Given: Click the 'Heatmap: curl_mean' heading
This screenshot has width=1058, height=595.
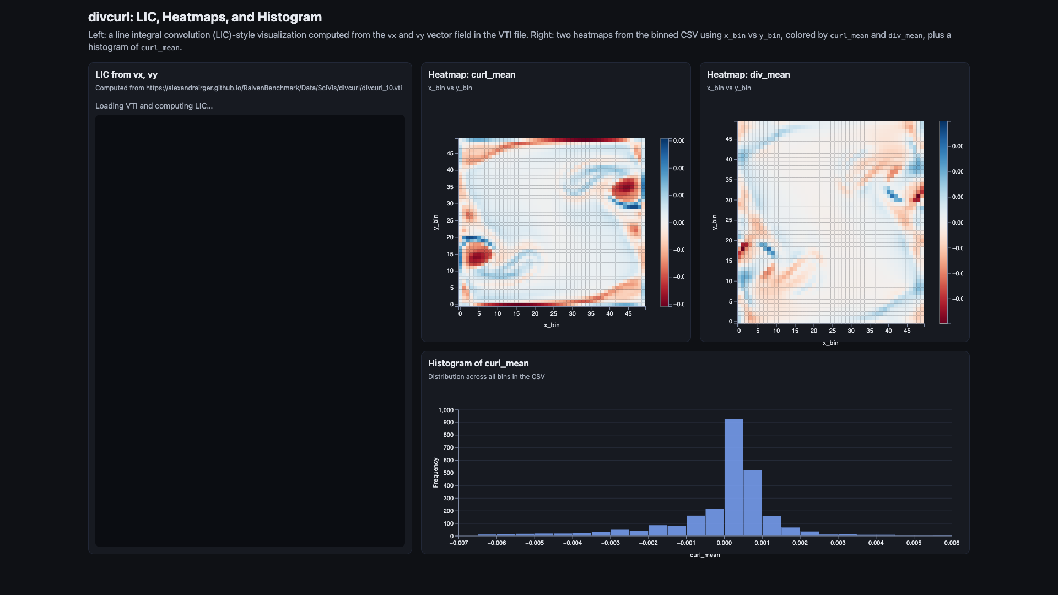Looking at the screenshot, I should pyautogui.click(x=472, y=74).
